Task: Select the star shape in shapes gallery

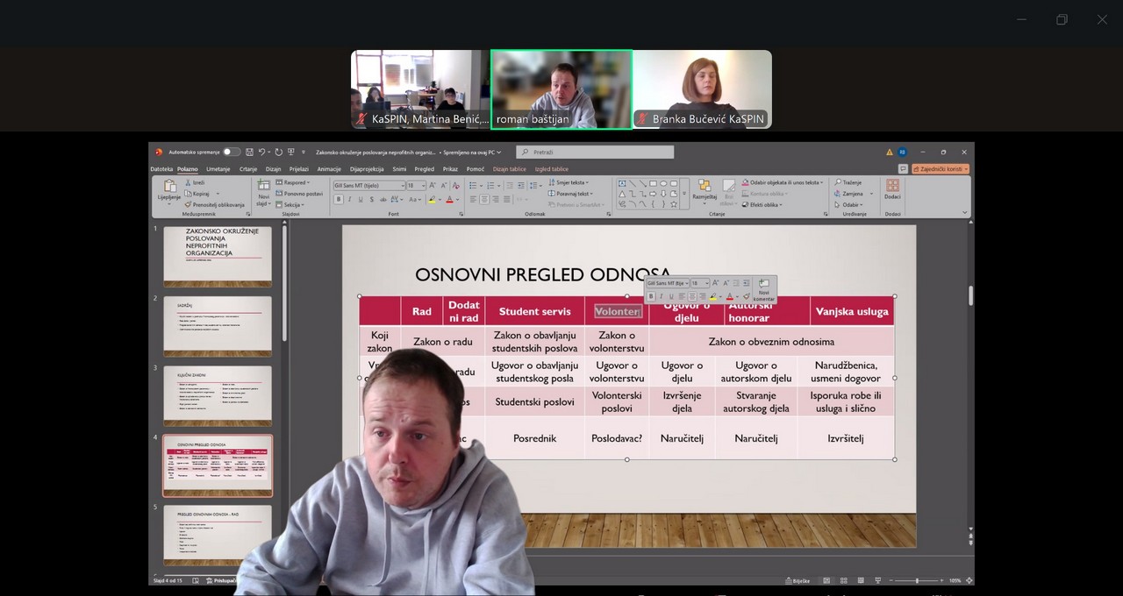Action: (x=674, y=204)
